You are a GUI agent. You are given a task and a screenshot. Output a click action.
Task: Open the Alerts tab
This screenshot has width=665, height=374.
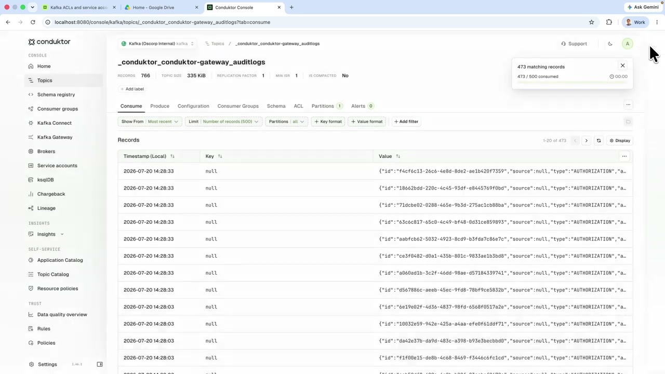click(x=362, y=106)
